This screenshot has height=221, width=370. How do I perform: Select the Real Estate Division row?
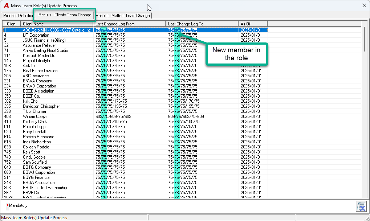135,71
